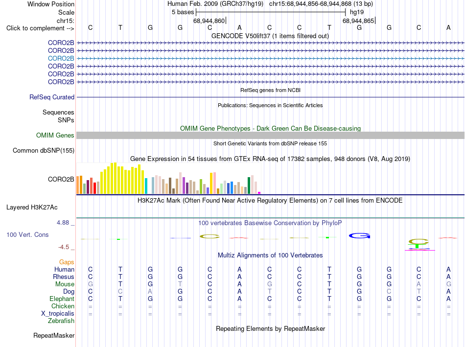Viewport: 465px width, 347px height.
Task: Open 100 vertebrates Basewise Conservation by PhyloP title
Action: (270, 223)
